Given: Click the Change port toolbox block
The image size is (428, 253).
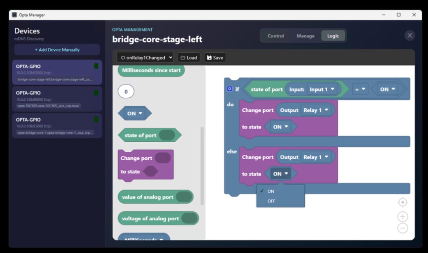Looking at the screenshot, I should 145,165.
